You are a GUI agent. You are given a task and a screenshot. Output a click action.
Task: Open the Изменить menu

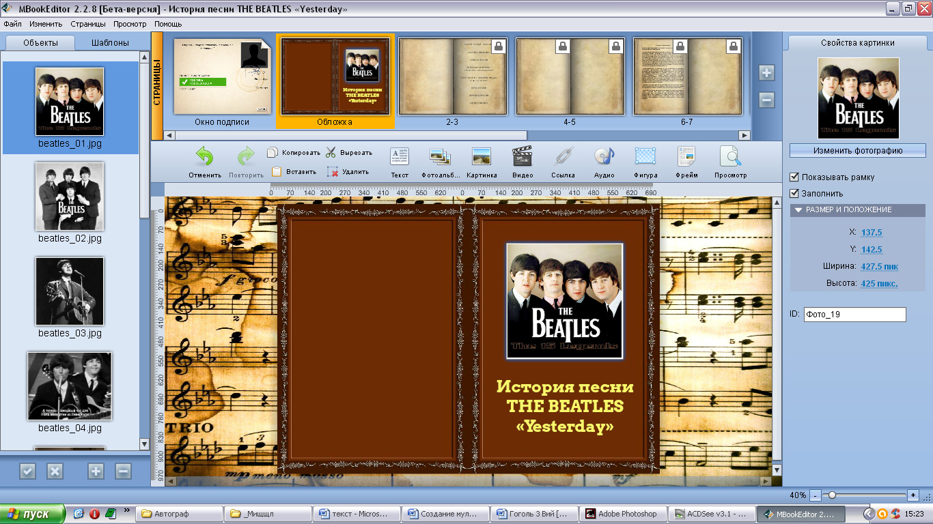click(46, 24)
